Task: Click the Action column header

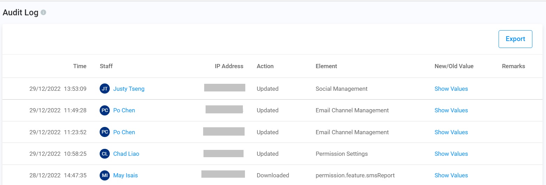Action: pyautogui.click(x=265, y=66)
